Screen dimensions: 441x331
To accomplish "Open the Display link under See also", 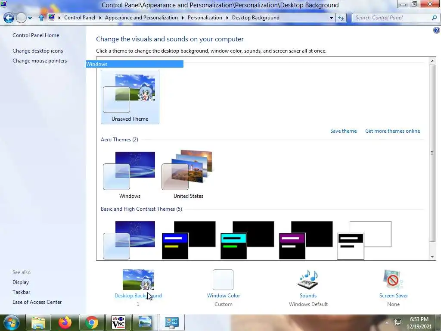I will point(21,282).
